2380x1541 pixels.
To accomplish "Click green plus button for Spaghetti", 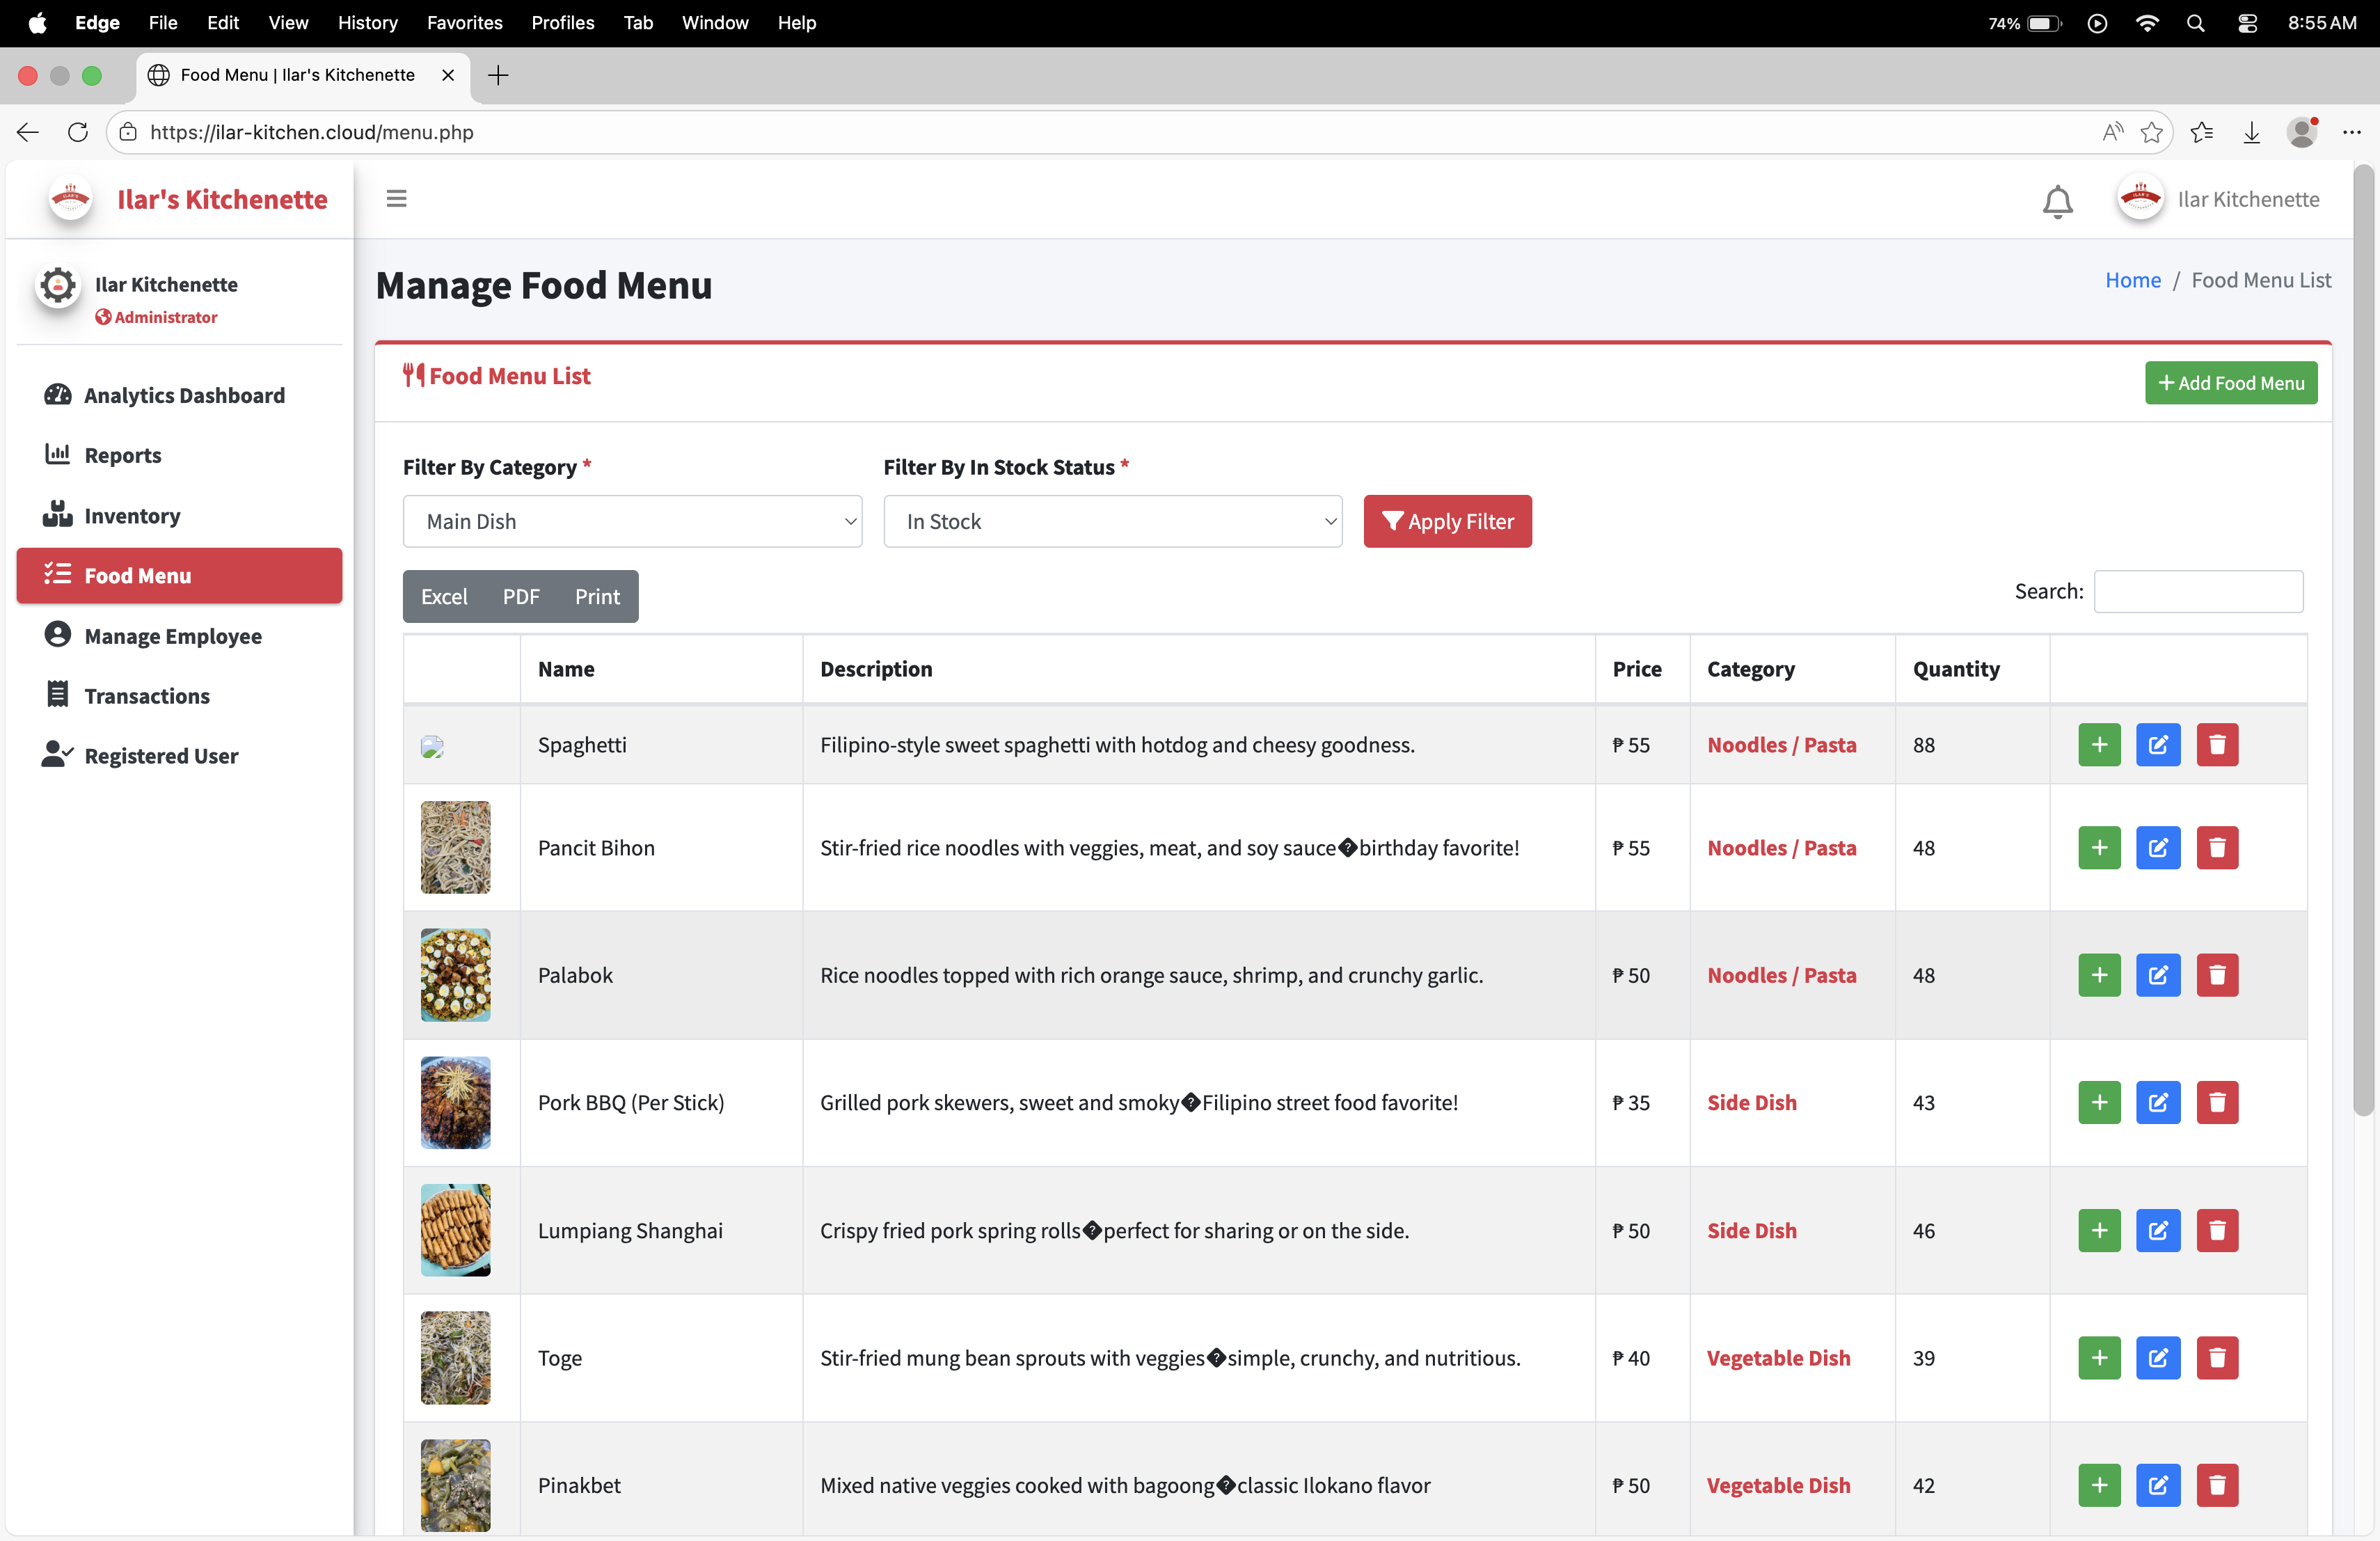I will click(x=2098, y=745).
